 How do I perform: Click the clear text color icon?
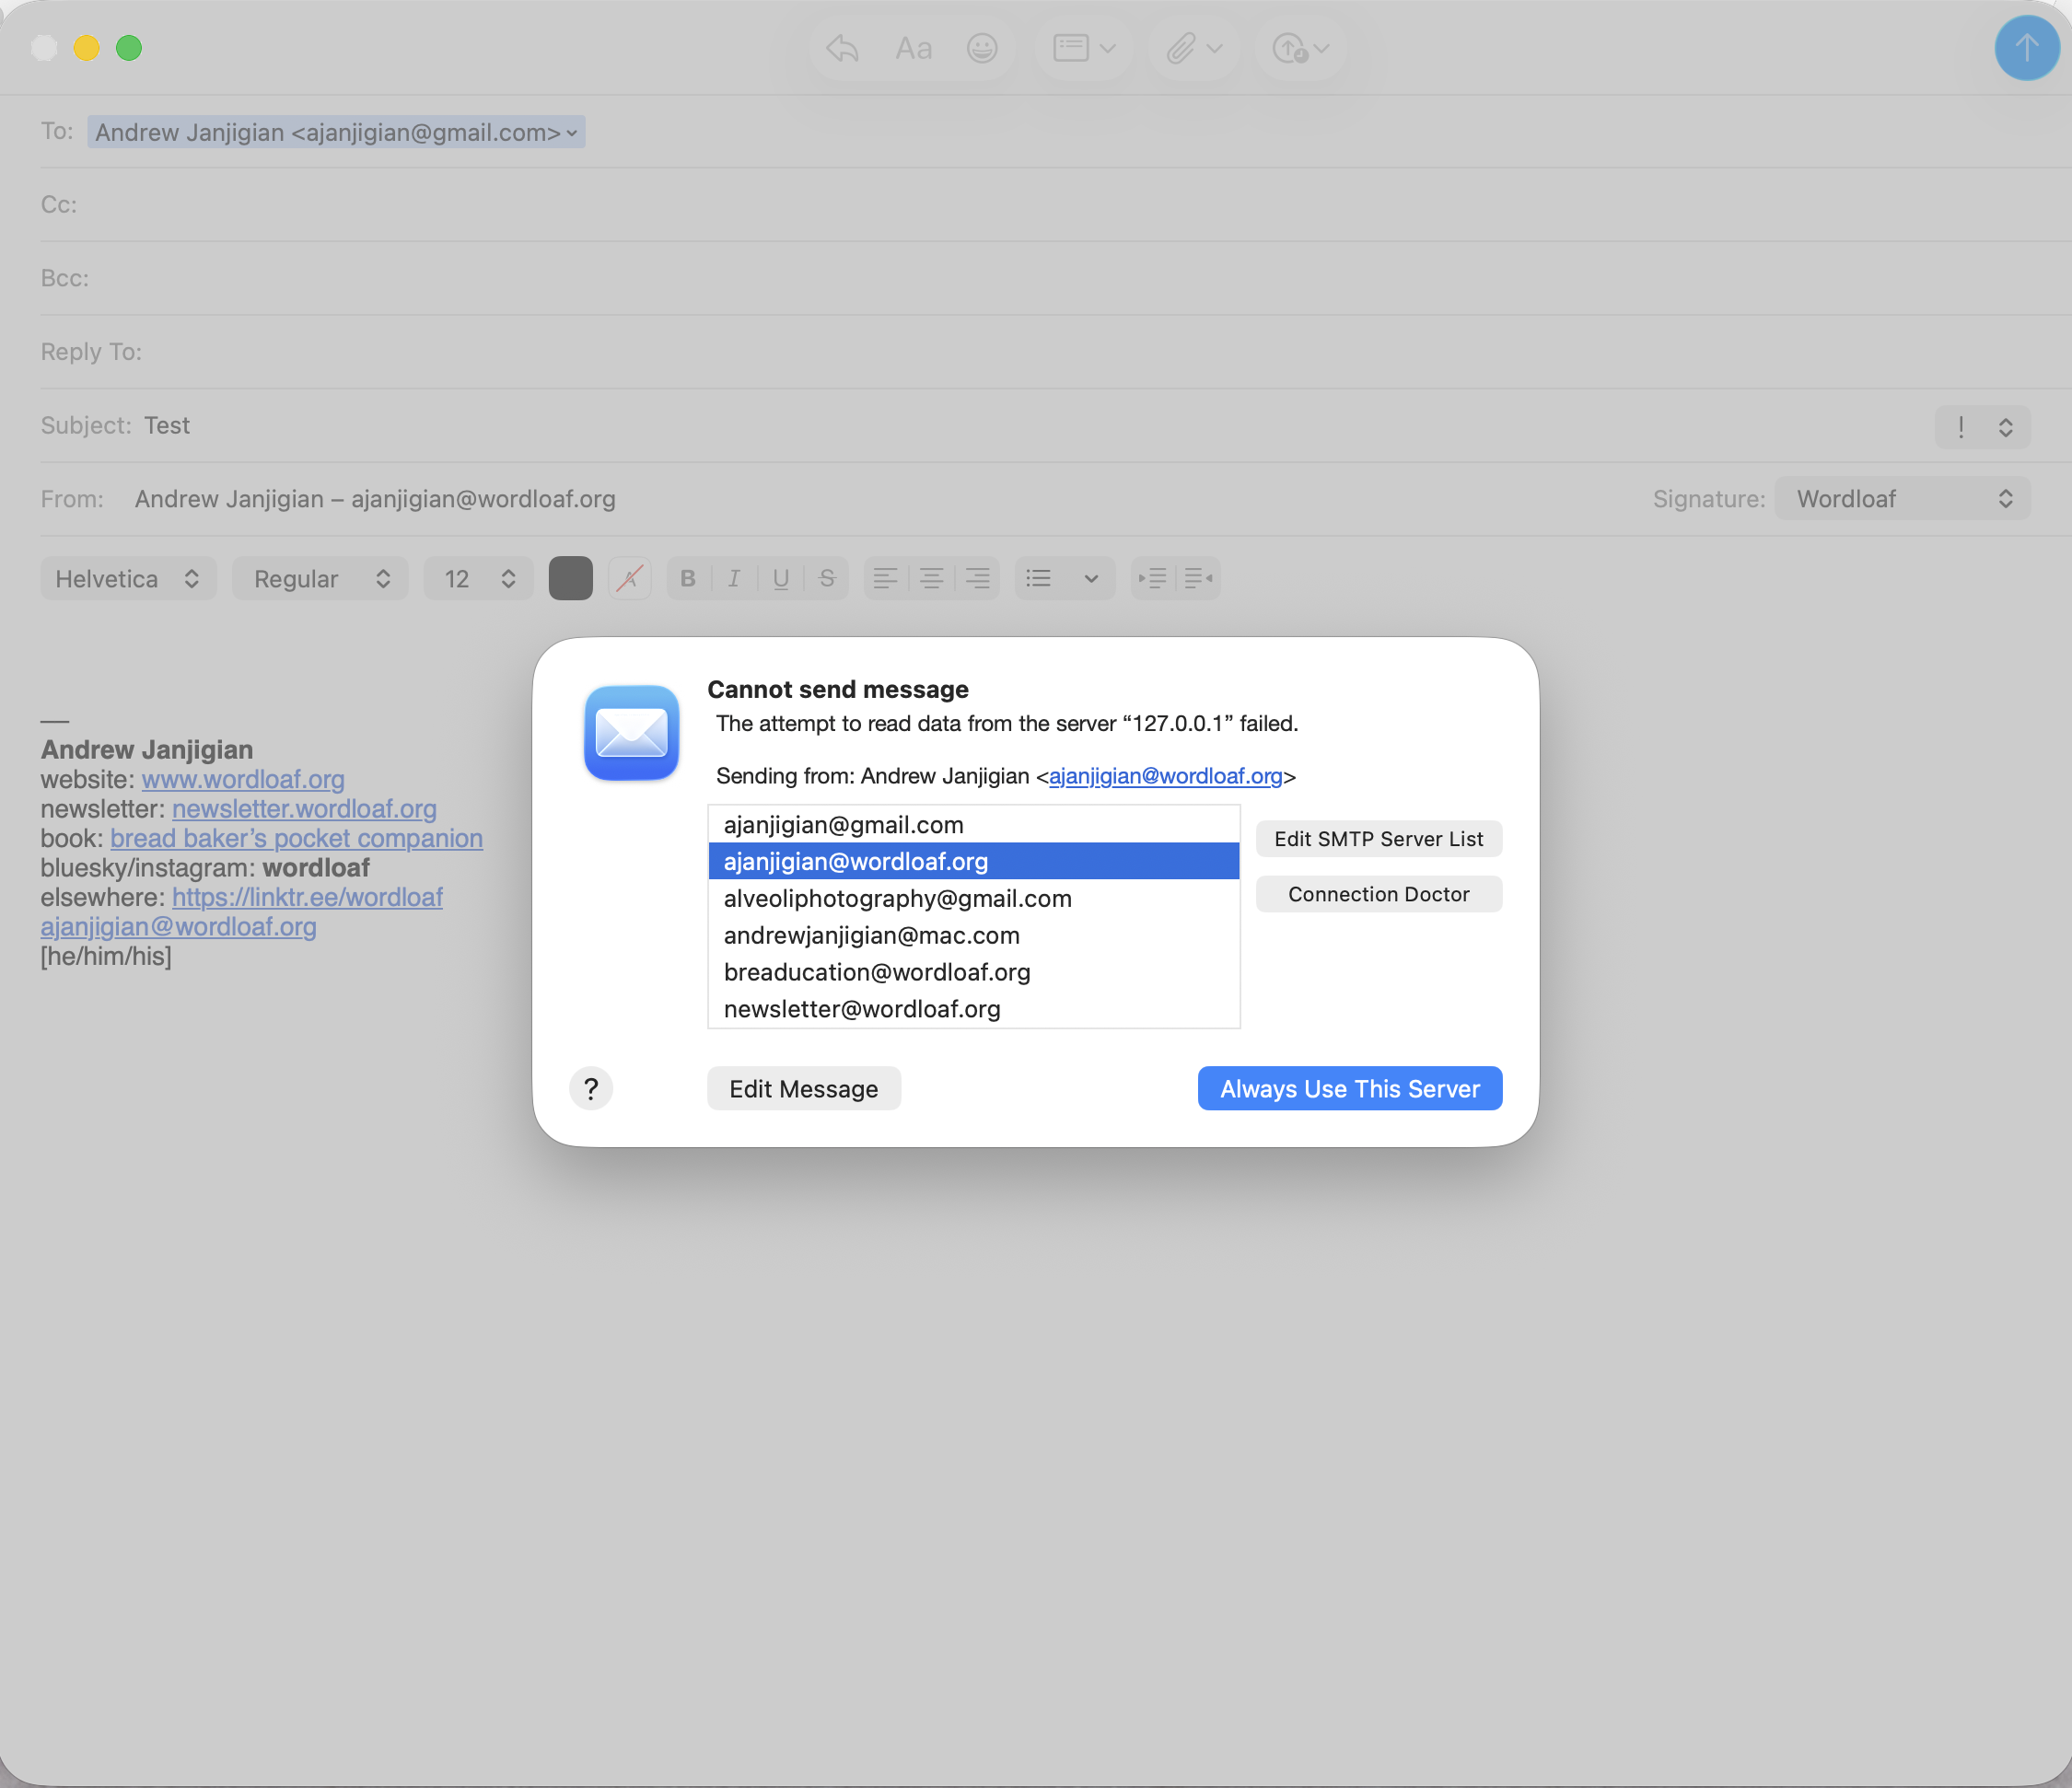(x=630, y=578)
